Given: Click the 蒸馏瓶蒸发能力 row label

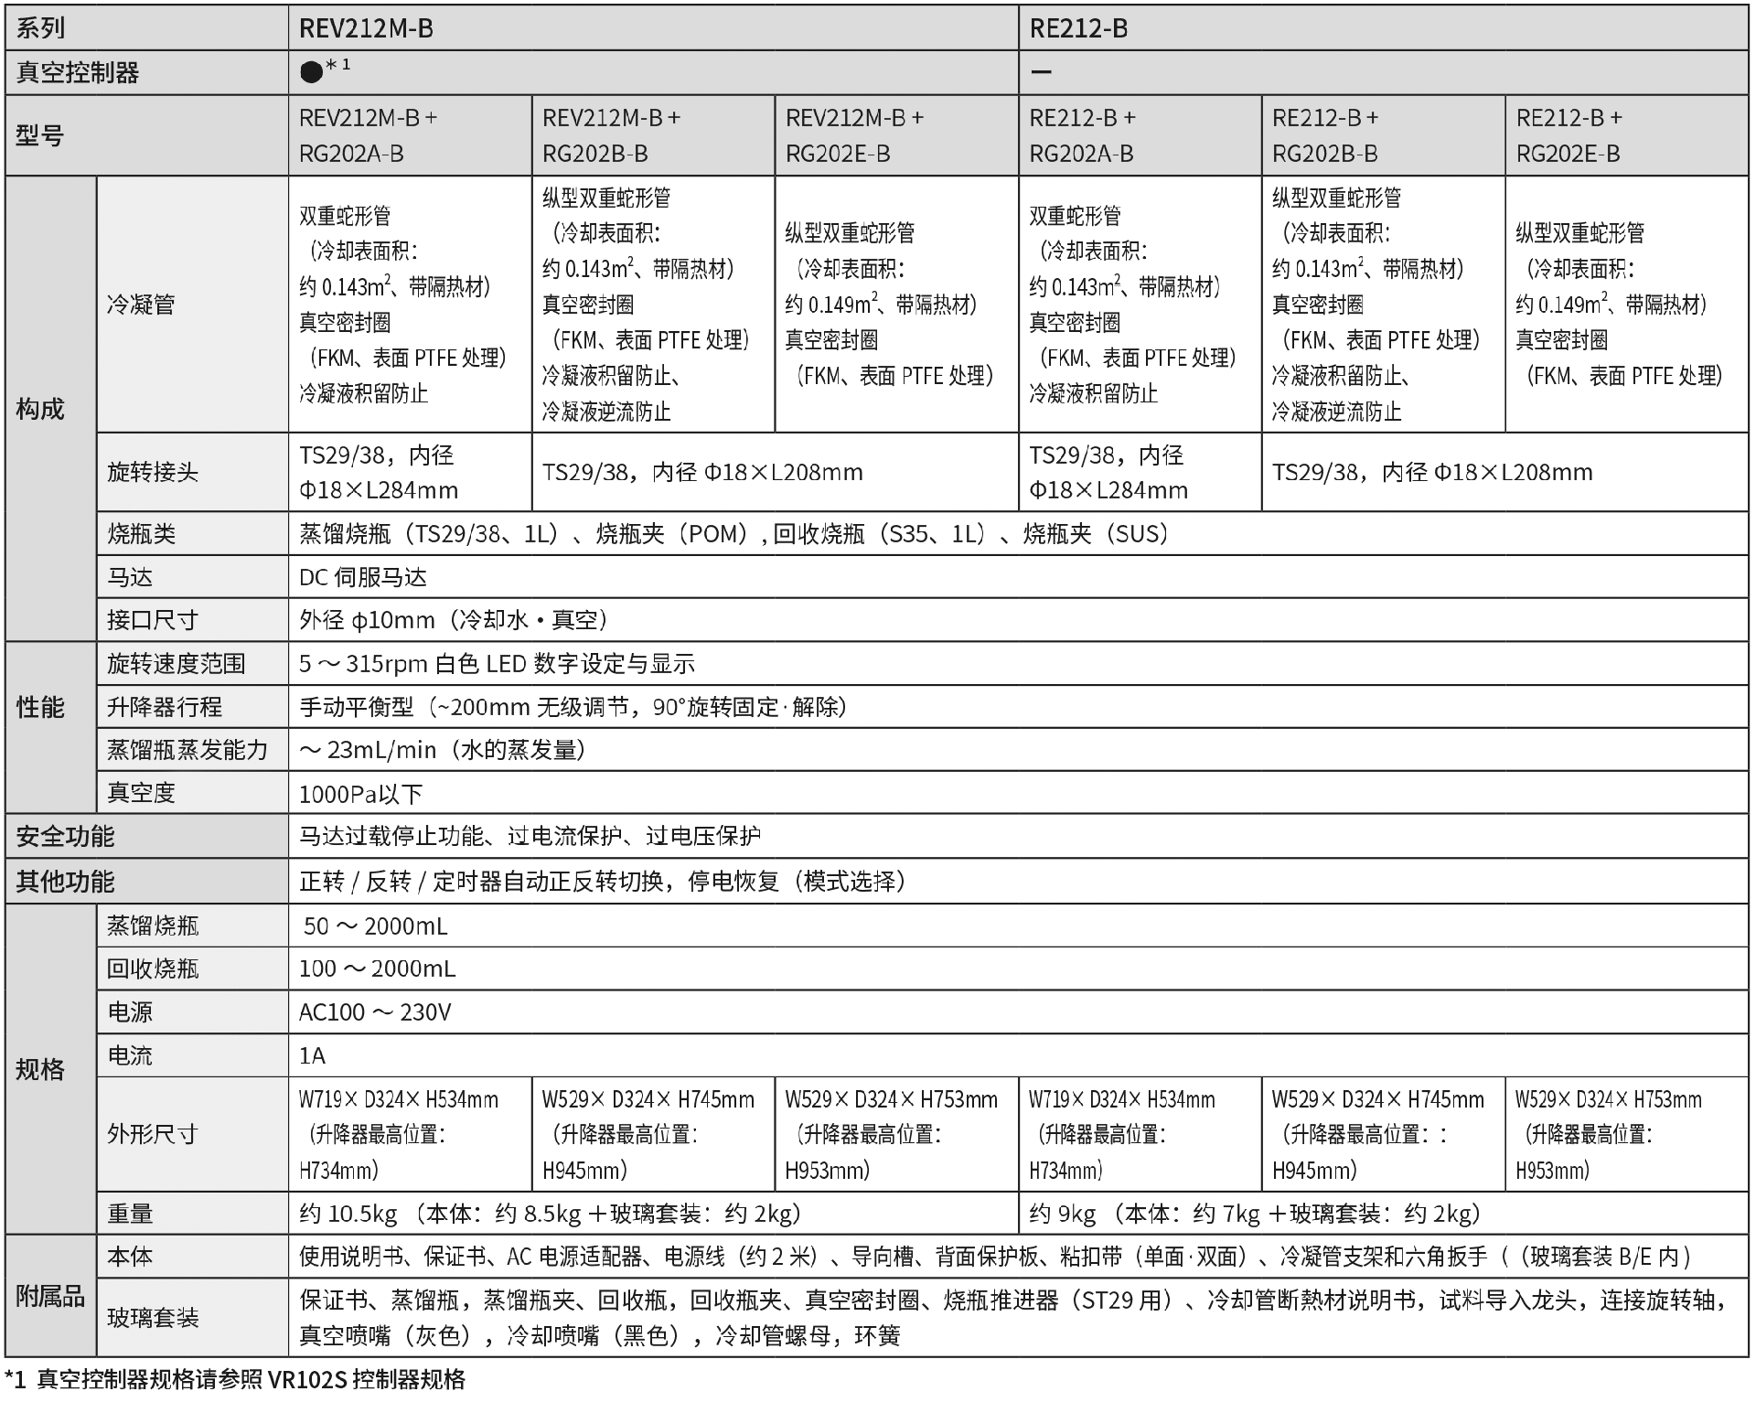Looking at the screenshot, I should pyautogui.click(x=187, y=750).
